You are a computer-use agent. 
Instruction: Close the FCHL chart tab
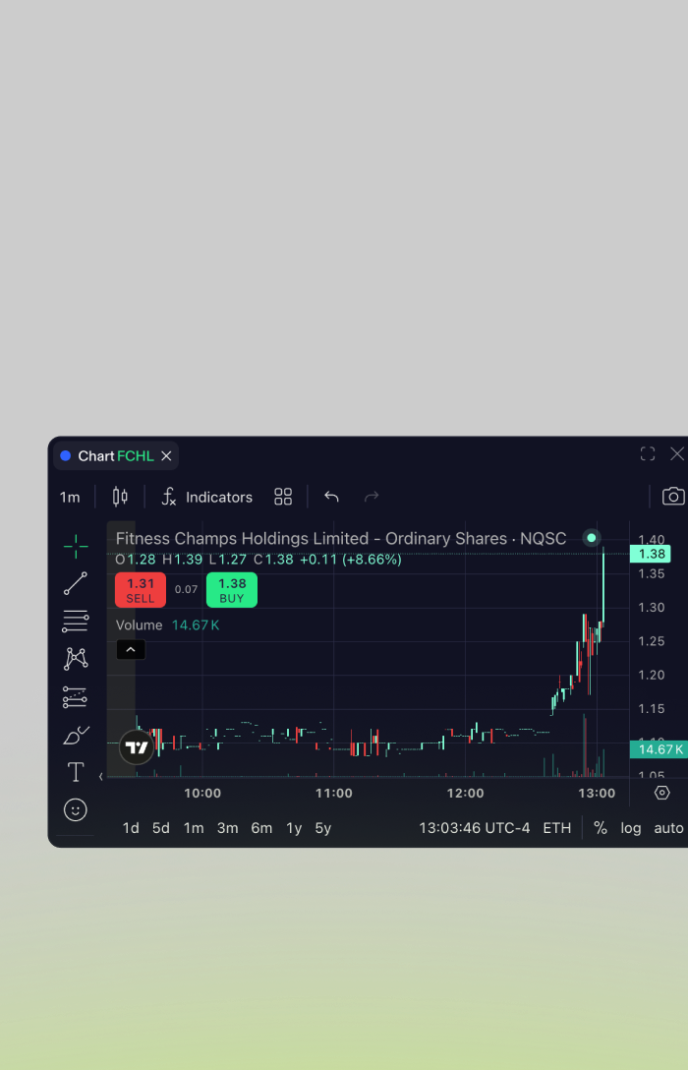[x=166, y=456]
